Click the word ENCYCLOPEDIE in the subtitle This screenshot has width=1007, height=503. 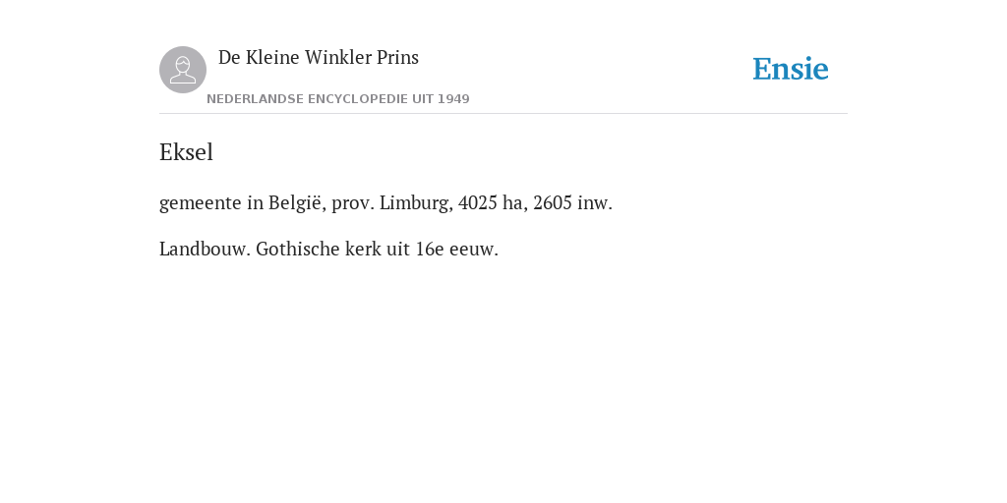(358, 99)
